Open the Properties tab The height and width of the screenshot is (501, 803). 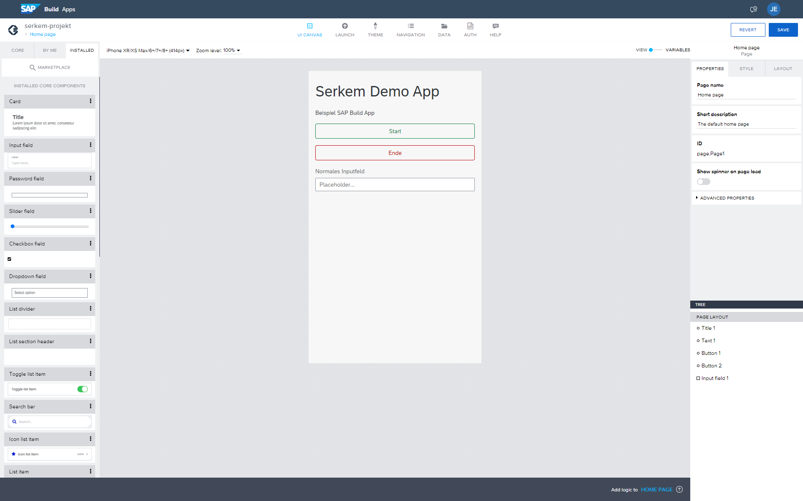coord(710,69)
